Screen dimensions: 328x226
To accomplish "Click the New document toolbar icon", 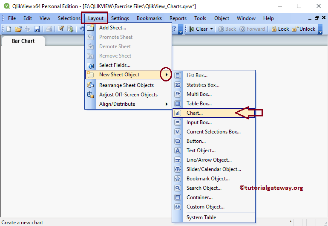I will pos(9,29).
